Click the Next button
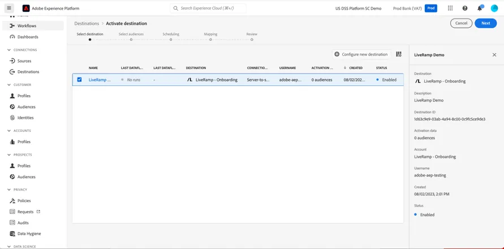 (x=486, y=23)
